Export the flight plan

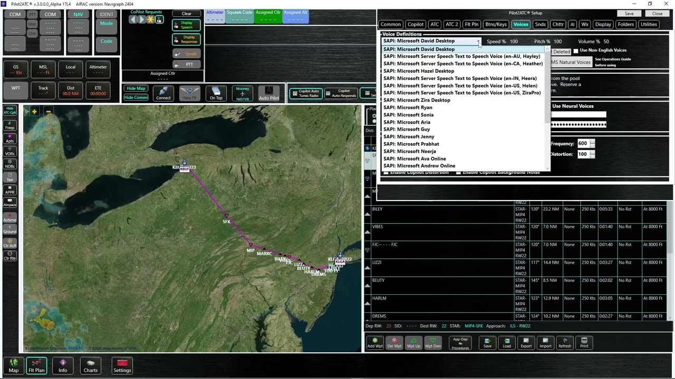click(526, 343)
